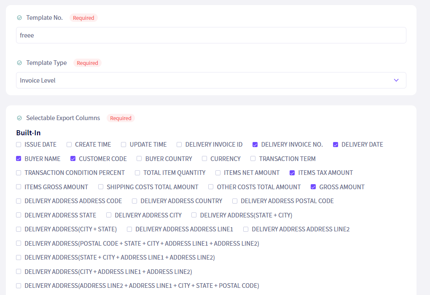Image resolution: width=430 pixels, height=295 pixels.
Task: Enable the DELIVERY ADDRESS CITY checkbox
Action: [109, 215]
